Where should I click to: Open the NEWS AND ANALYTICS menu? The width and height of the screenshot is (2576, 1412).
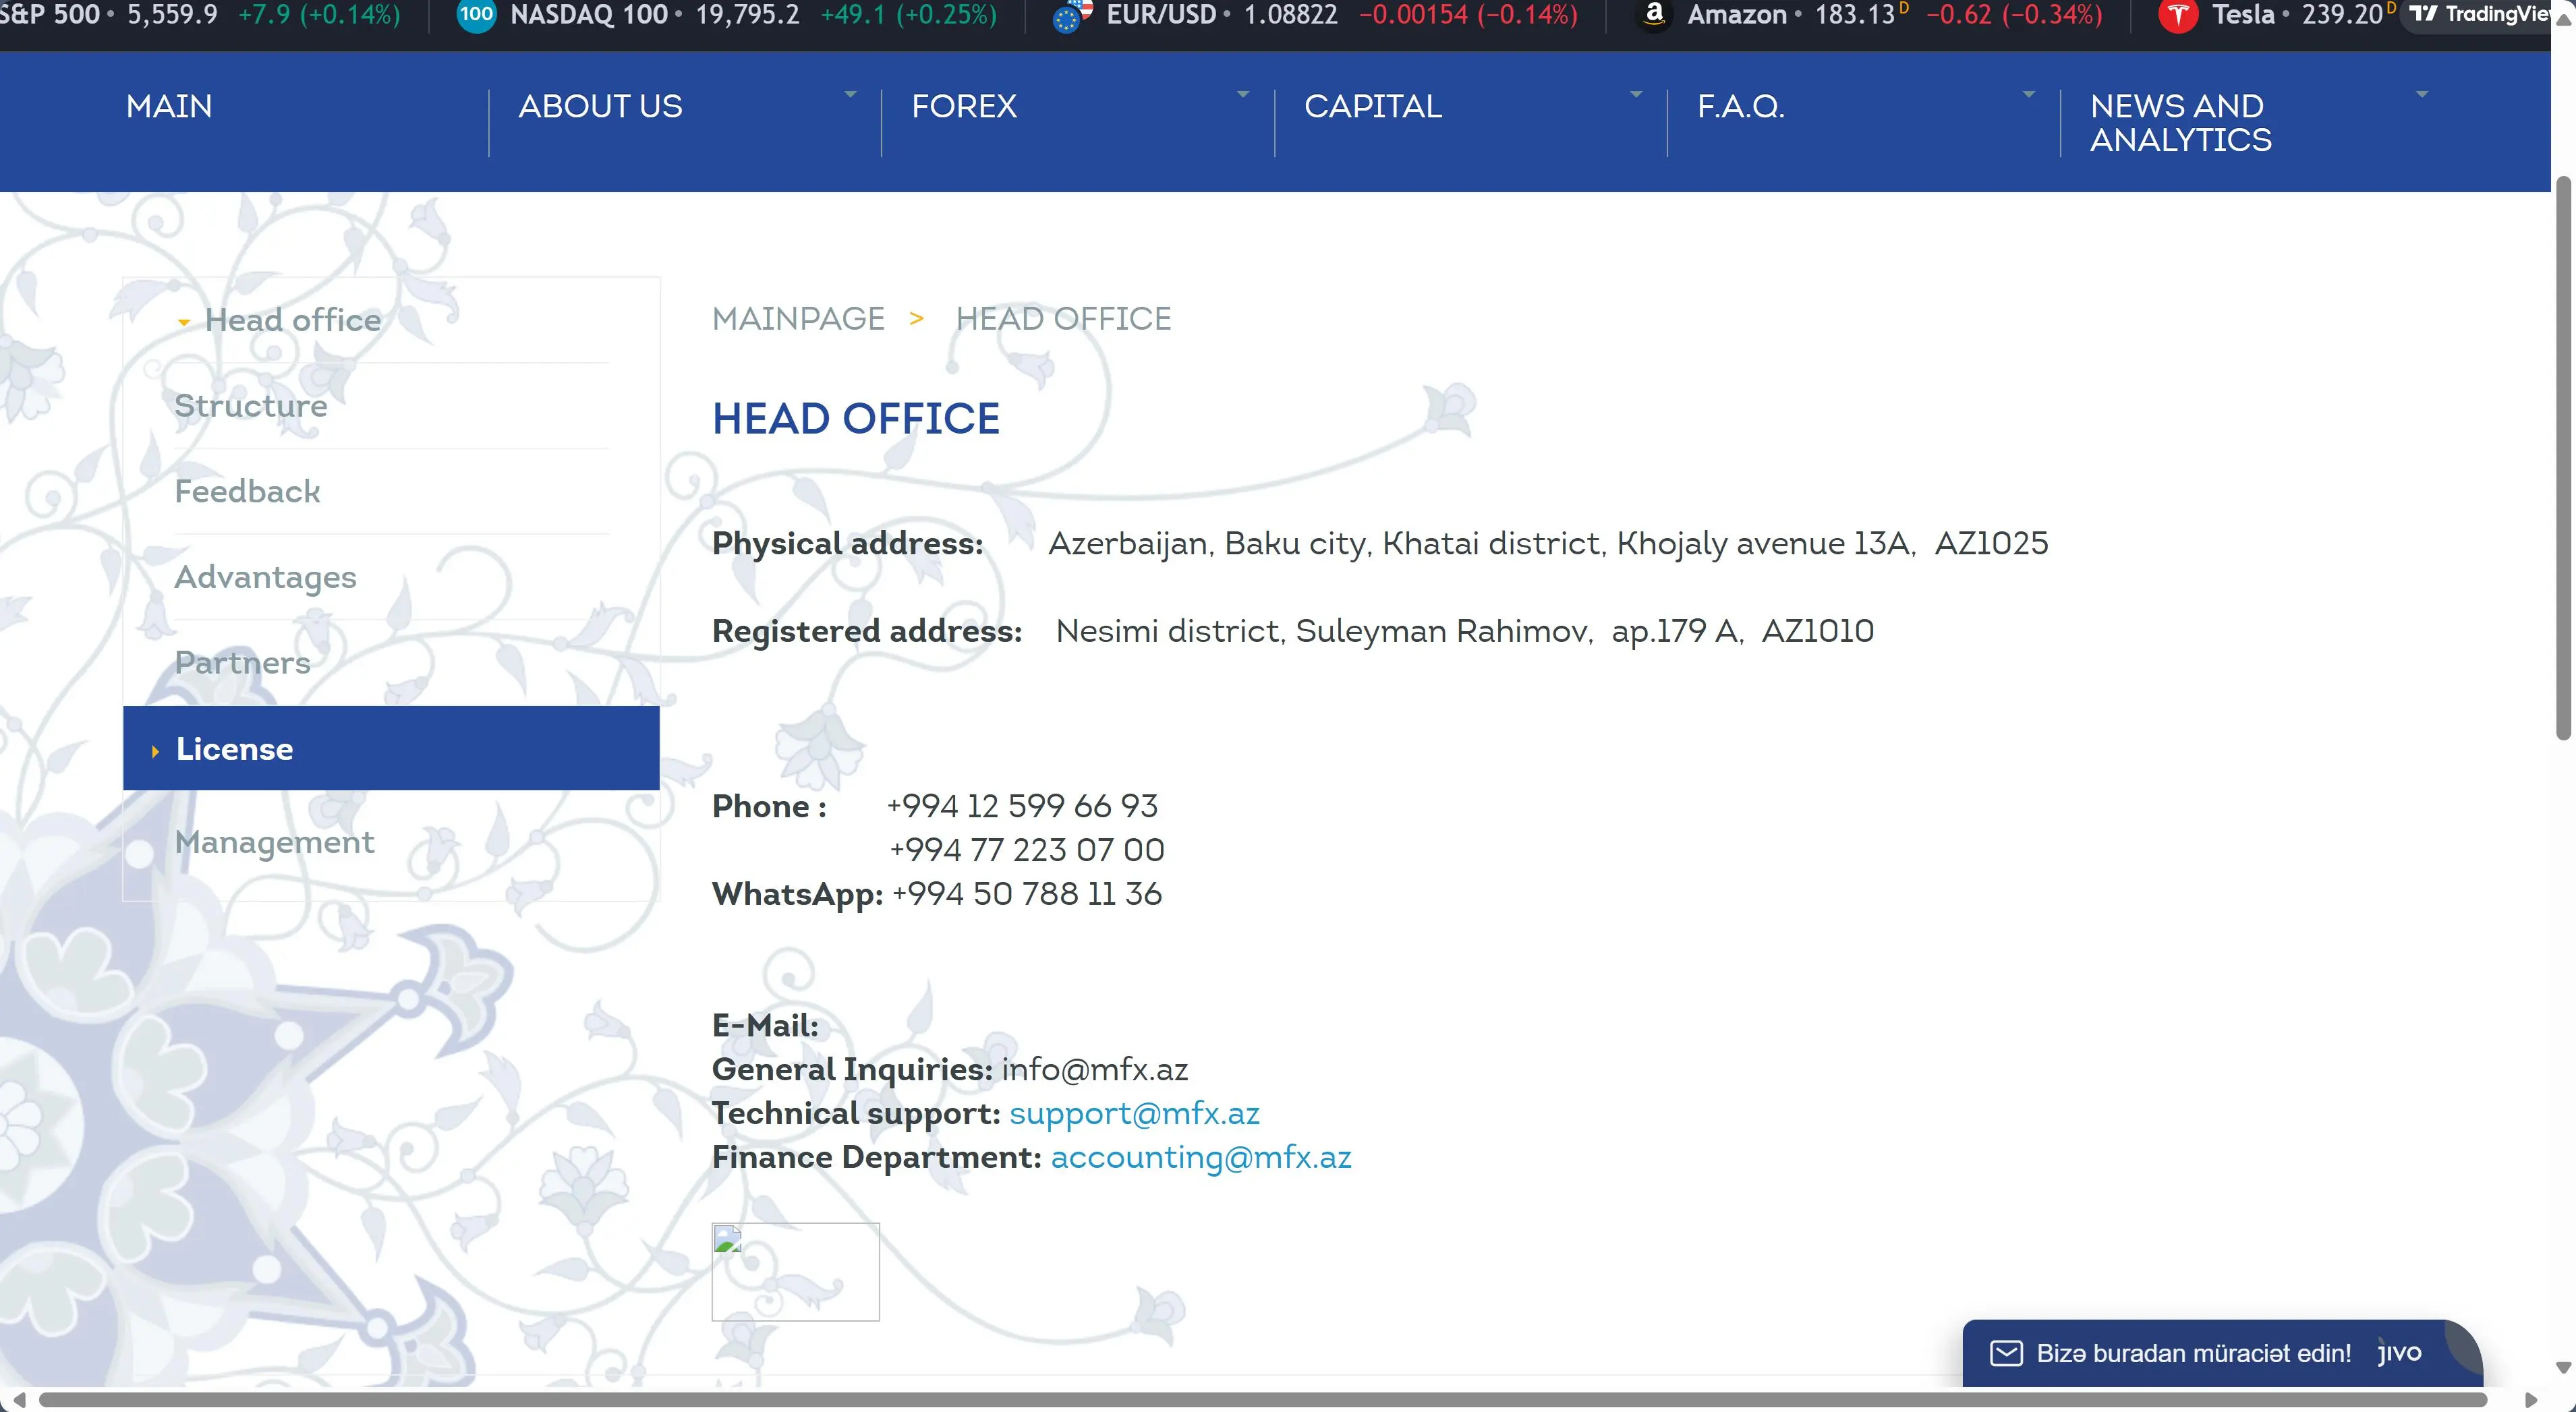click(2181, 123)
